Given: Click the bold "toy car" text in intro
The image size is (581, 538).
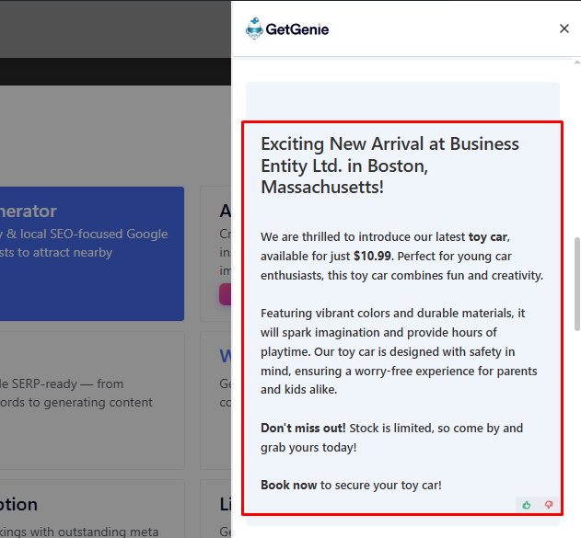Looking at the screenshot, I should (488, 237).
